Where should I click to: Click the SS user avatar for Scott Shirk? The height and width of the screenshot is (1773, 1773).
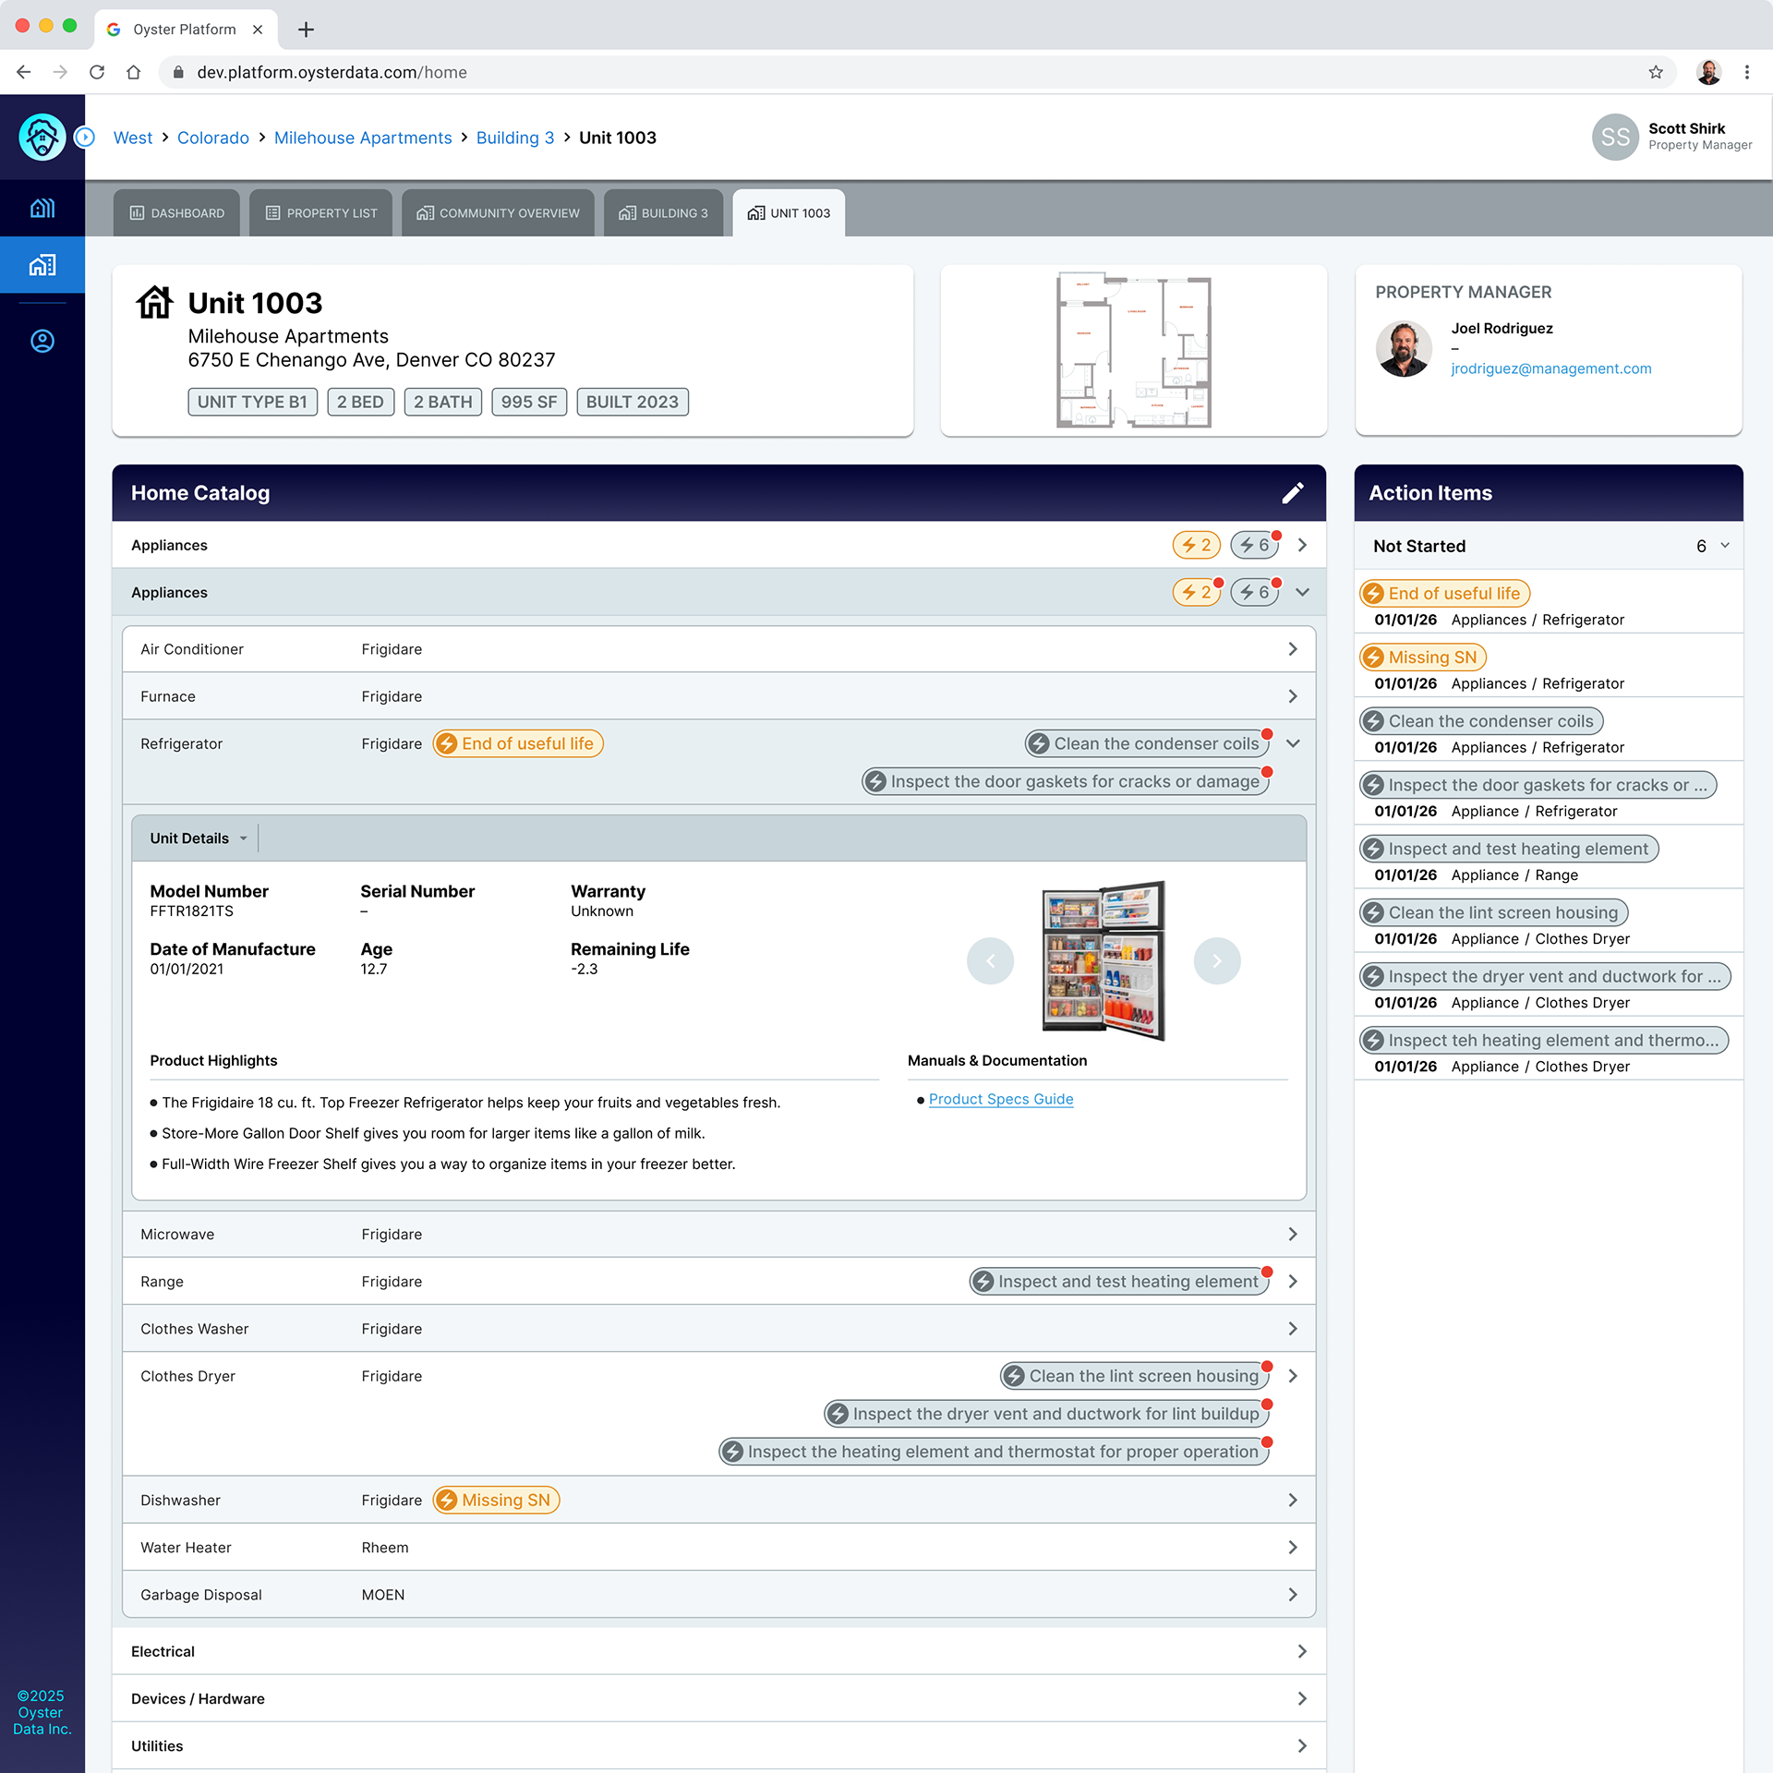click(1615, 137)
